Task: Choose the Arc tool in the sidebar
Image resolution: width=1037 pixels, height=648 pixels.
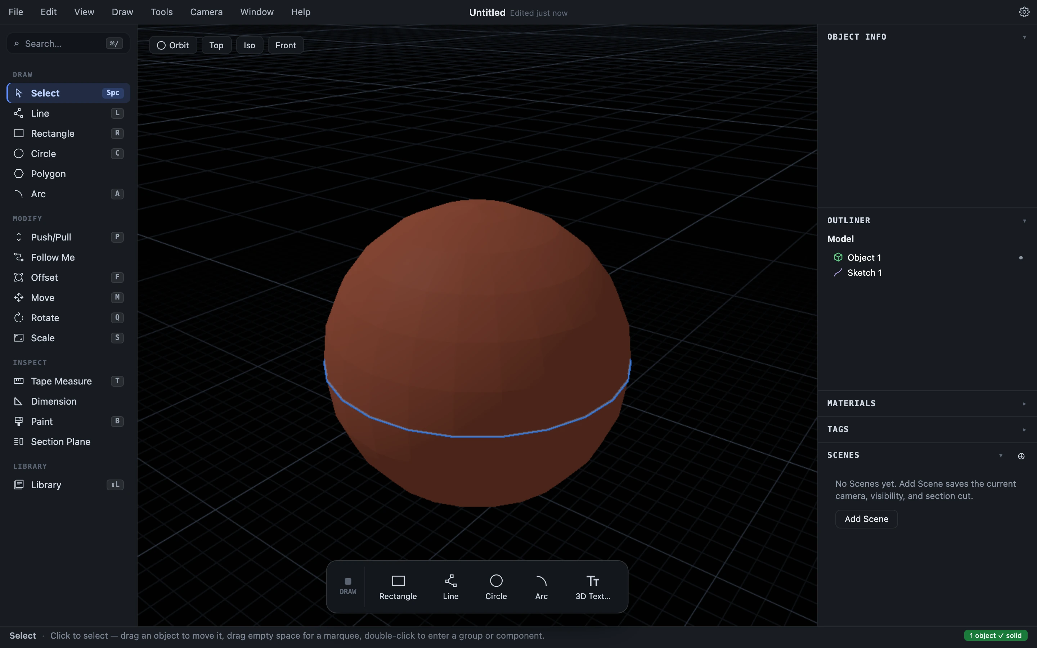Action: (68, 194)
